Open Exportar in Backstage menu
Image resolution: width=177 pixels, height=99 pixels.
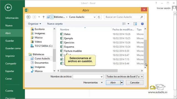(x=10, y=71)
